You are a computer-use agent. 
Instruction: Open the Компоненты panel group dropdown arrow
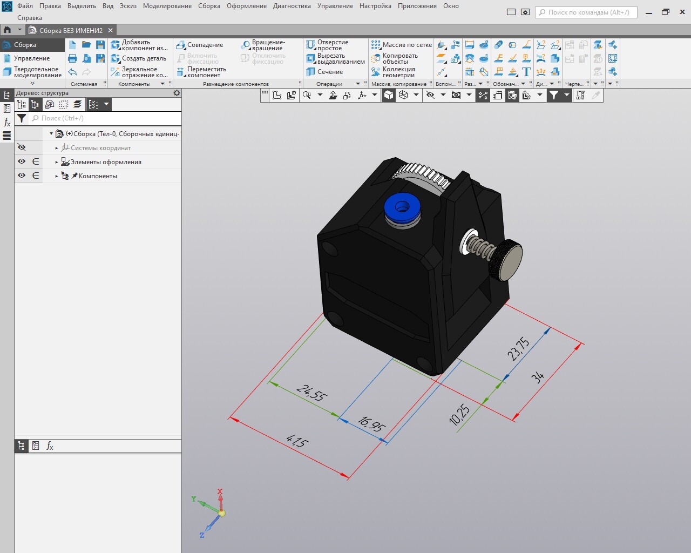click(x=162, y=84)
